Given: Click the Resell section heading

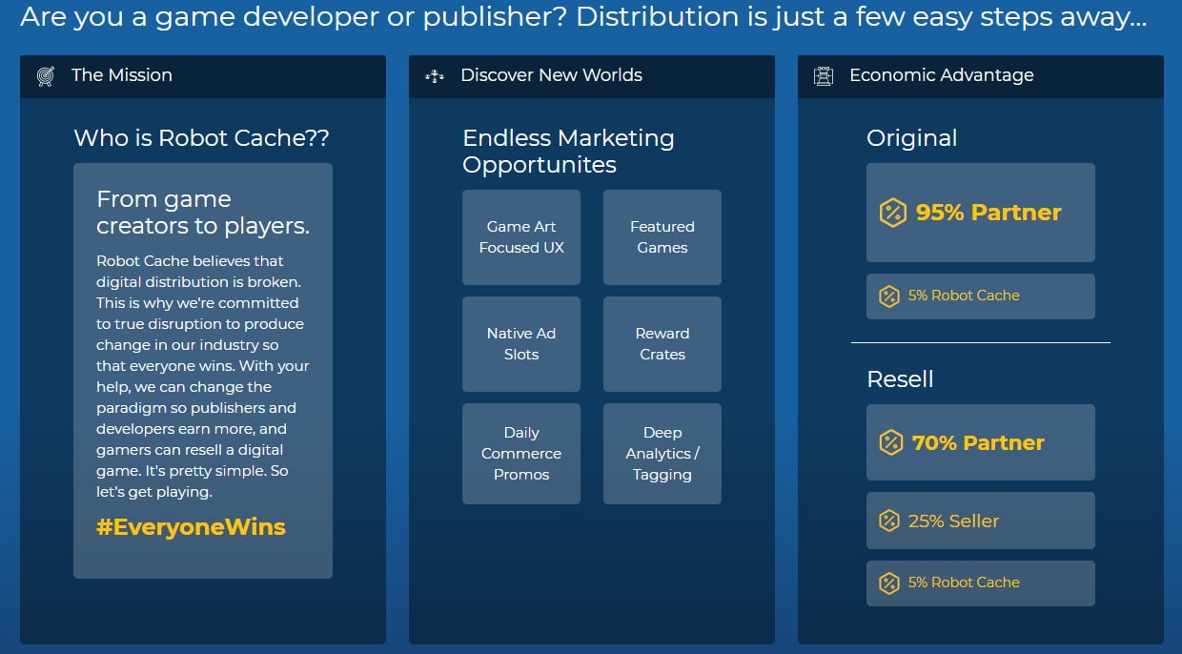Looking at the screenshot, I should pyautogui.click(x=900, y=379).
